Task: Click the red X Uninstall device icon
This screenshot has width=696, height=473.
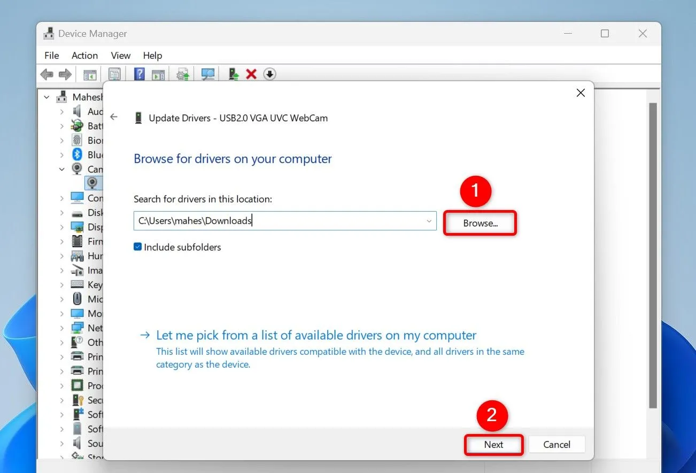Action: [x=251, y=74]
